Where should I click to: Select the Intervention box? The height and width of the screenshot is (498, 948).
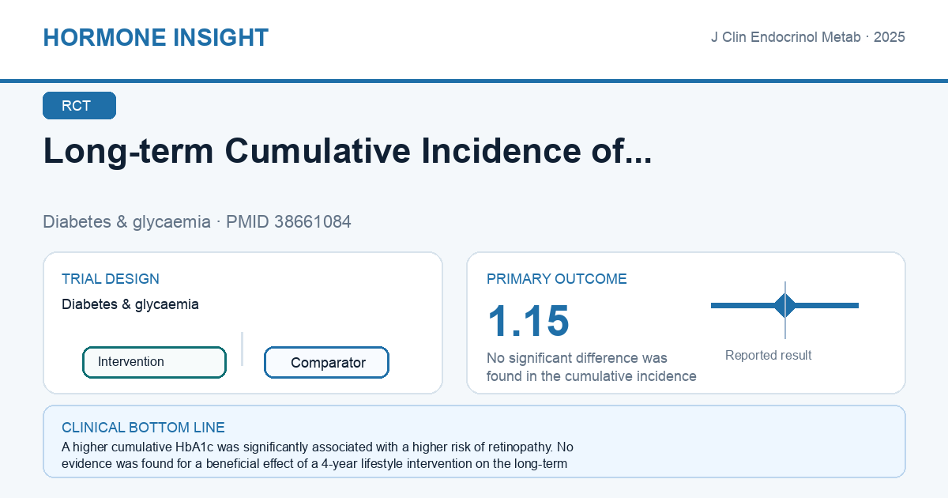click(155, 362)
